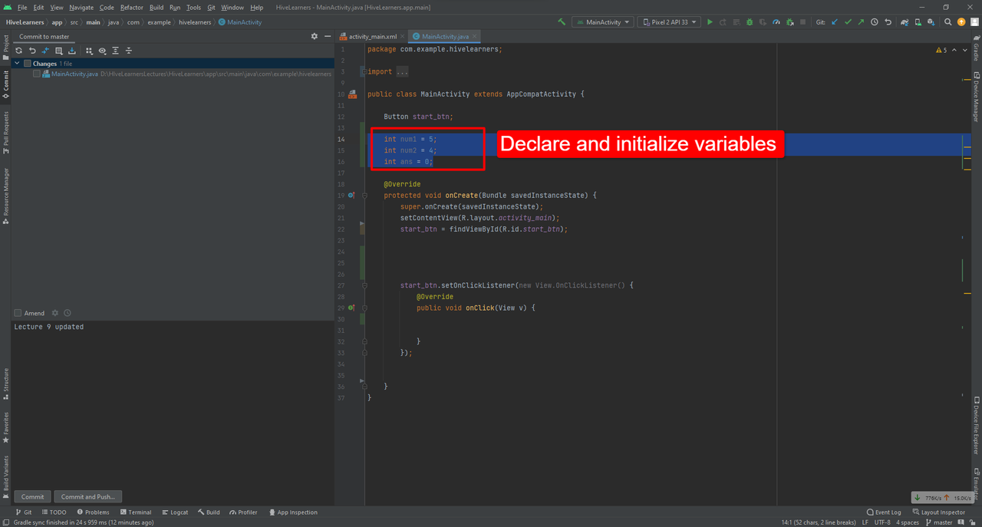Refresh the commit changes list

coord(19,51)
